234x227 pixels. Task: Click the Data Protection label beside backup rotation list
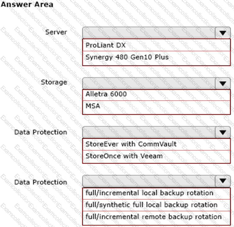(41, 182)
